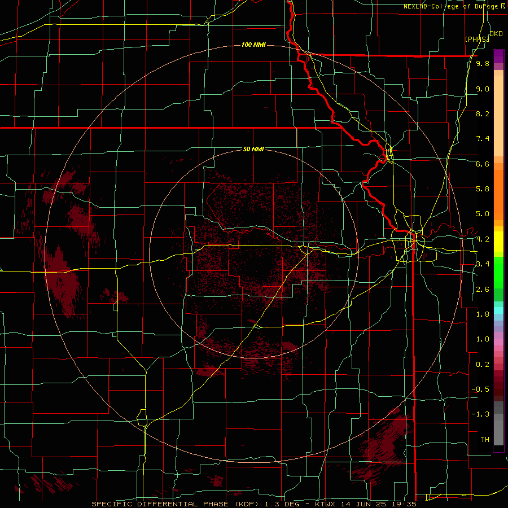Click the 100 NMI range ring label
The image size is (508, 508).
click(x=253, y=45)
